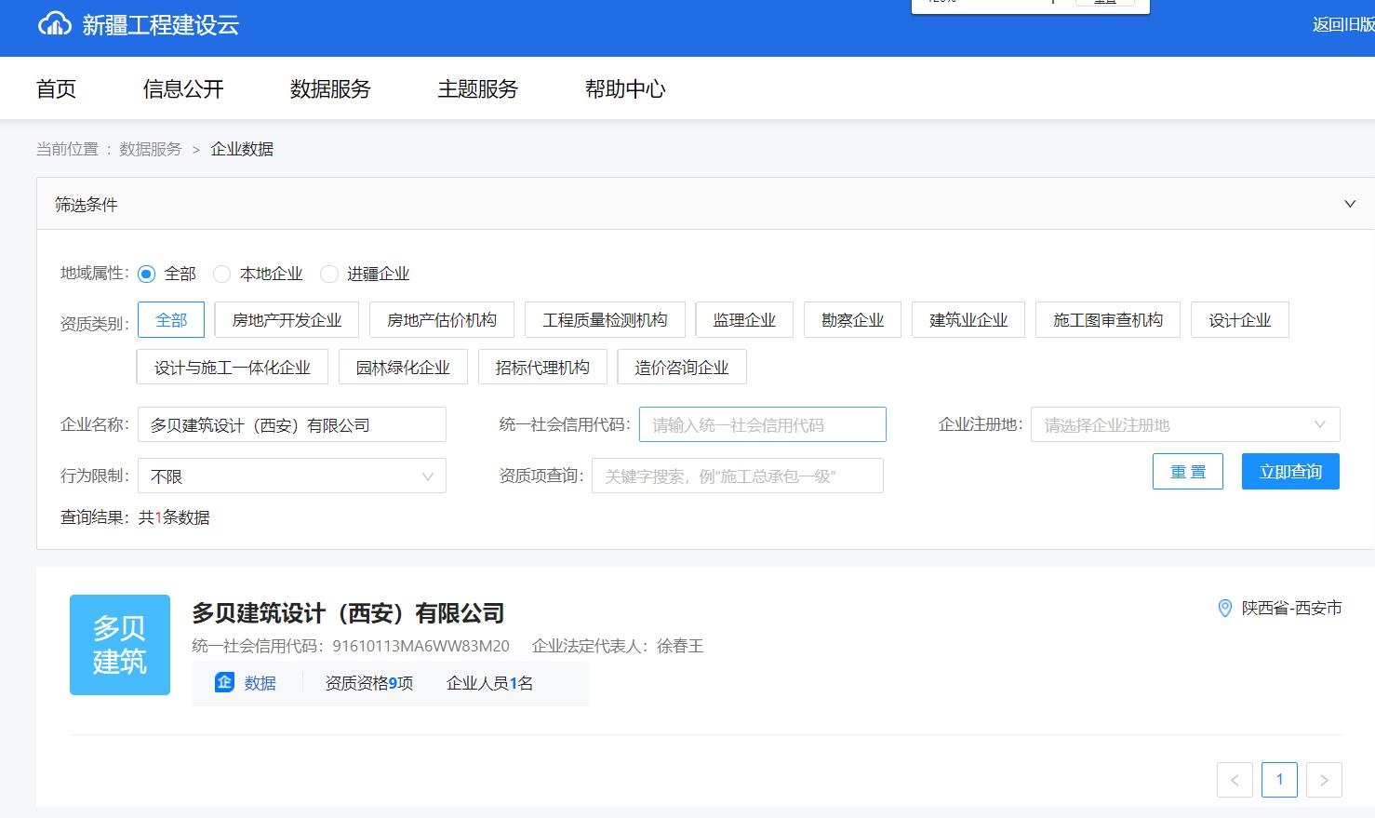Open the 行为限制 不限 dropdown

click(292, 476)
